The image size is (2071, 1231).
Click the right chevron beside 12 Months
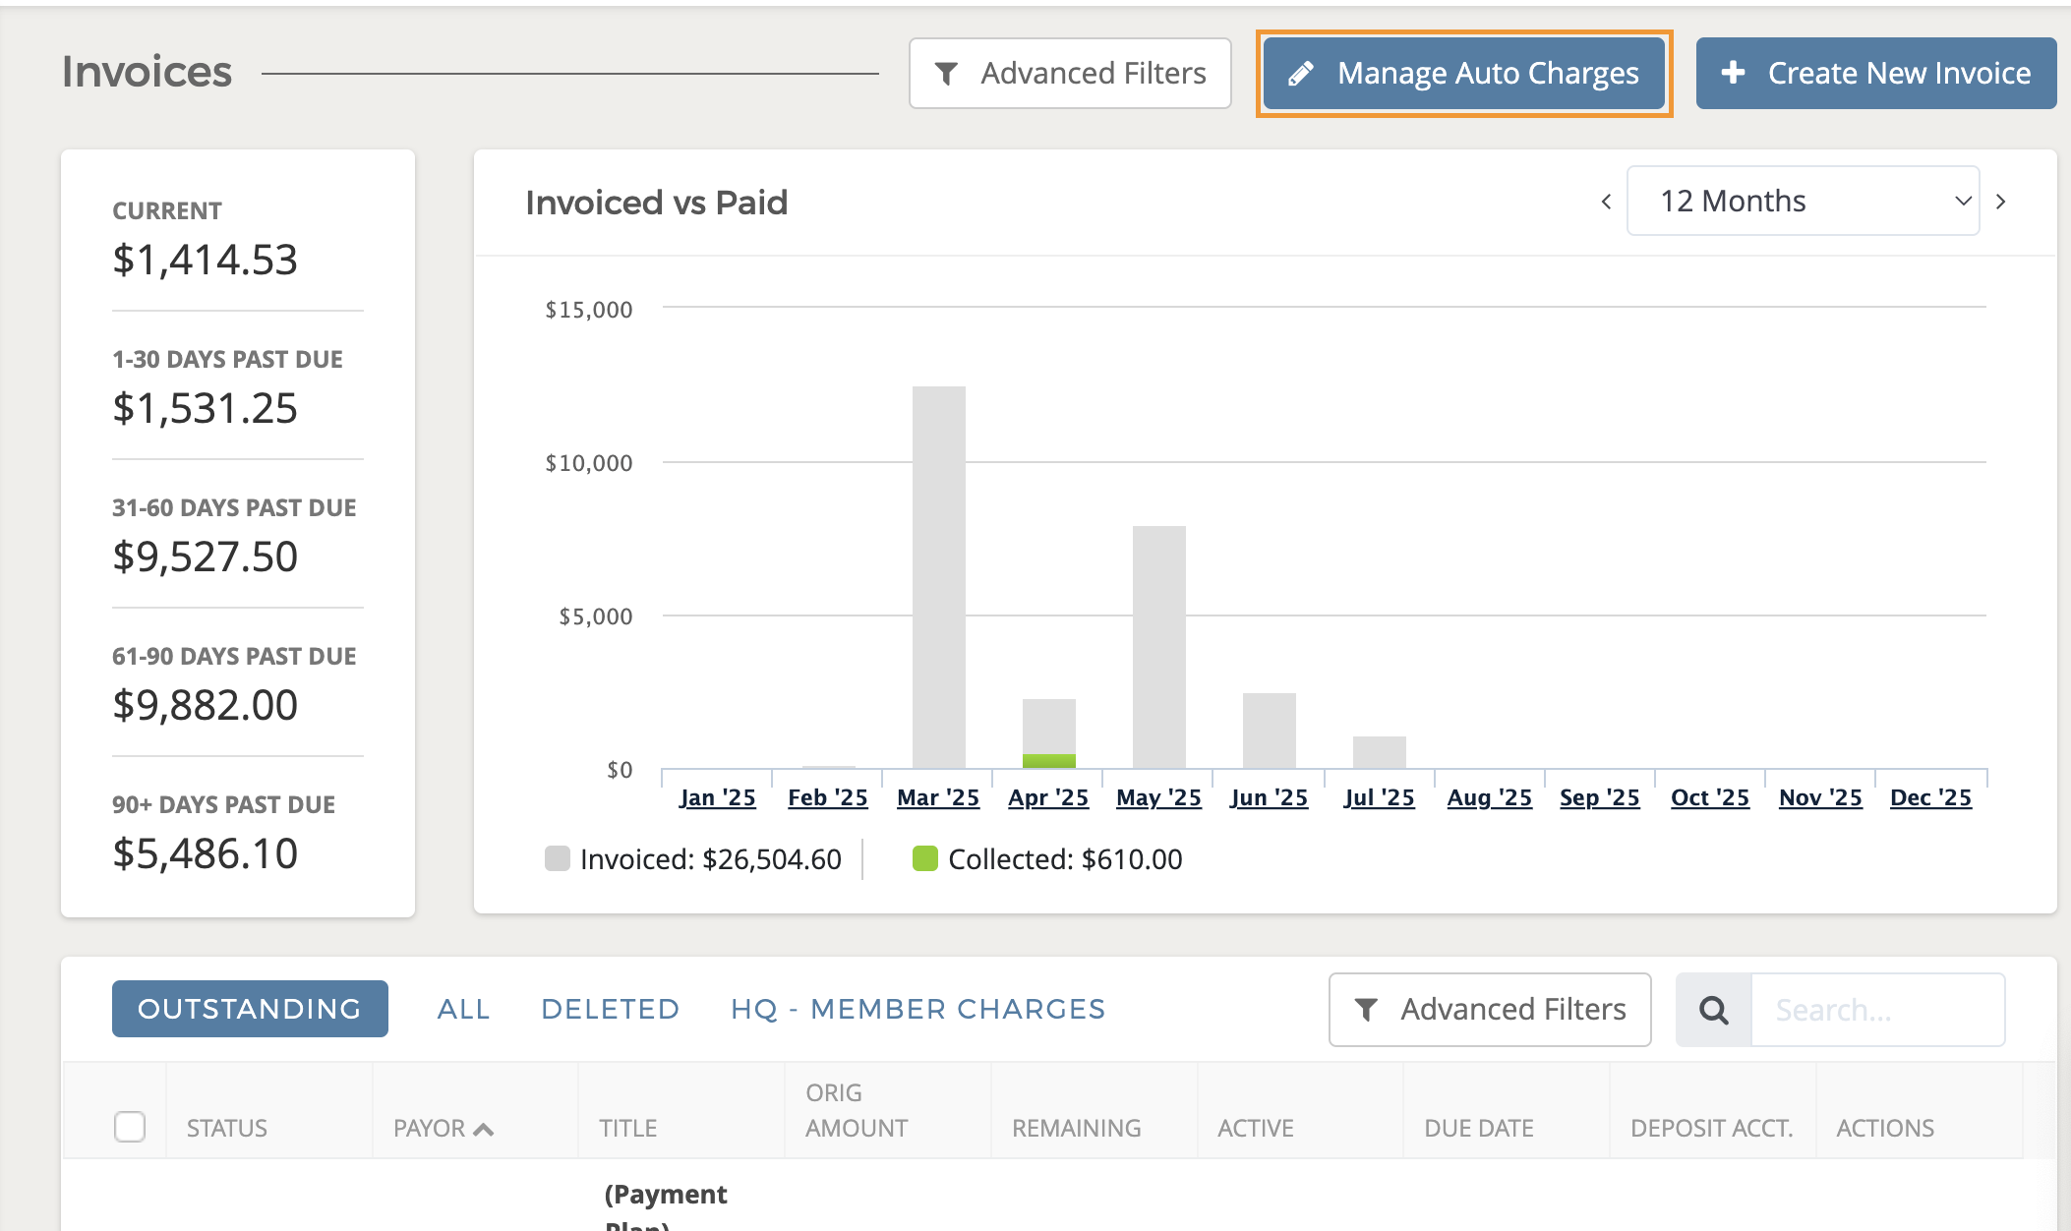[x=2001, y=201]
